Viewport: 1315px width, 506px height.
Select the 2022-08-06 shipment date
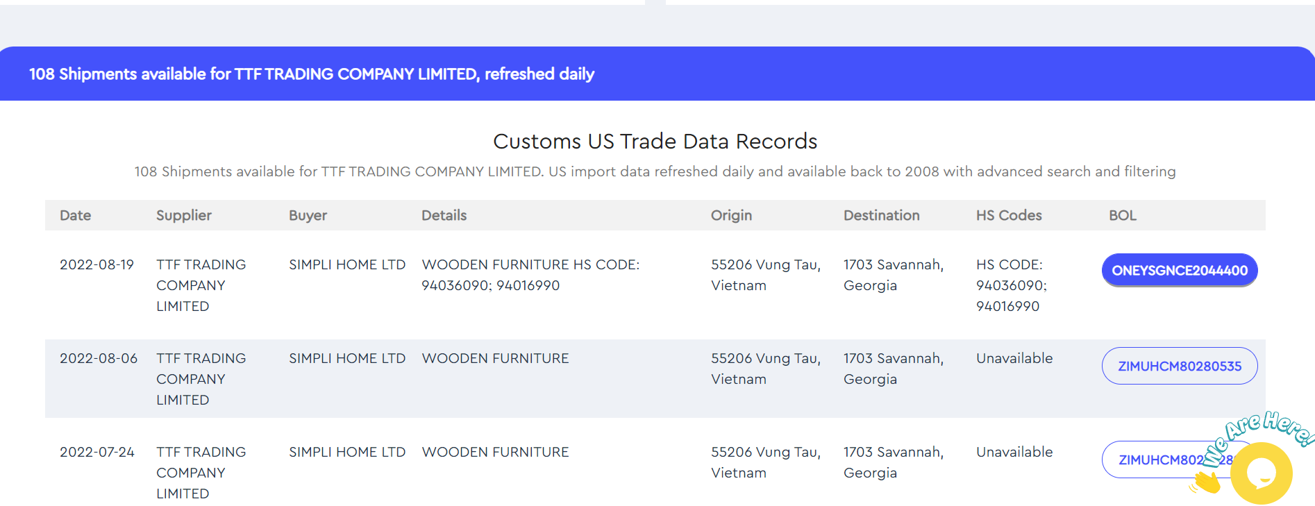(x=98, y=358)
